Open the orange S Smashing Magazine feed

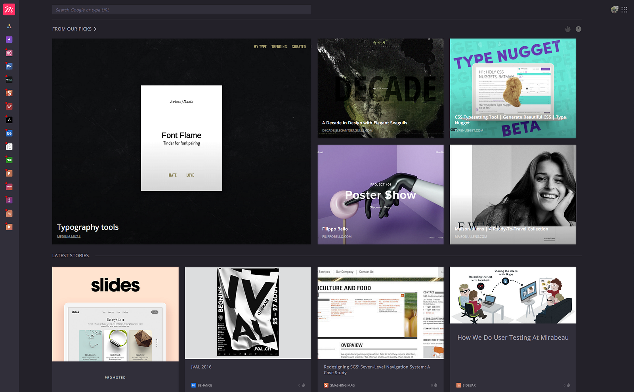[x=9, y=93]
